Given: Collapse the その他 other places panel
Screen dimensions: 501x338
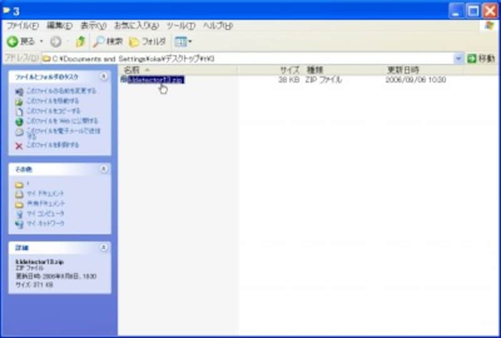Looking at the screenshot, I should 103,168.
